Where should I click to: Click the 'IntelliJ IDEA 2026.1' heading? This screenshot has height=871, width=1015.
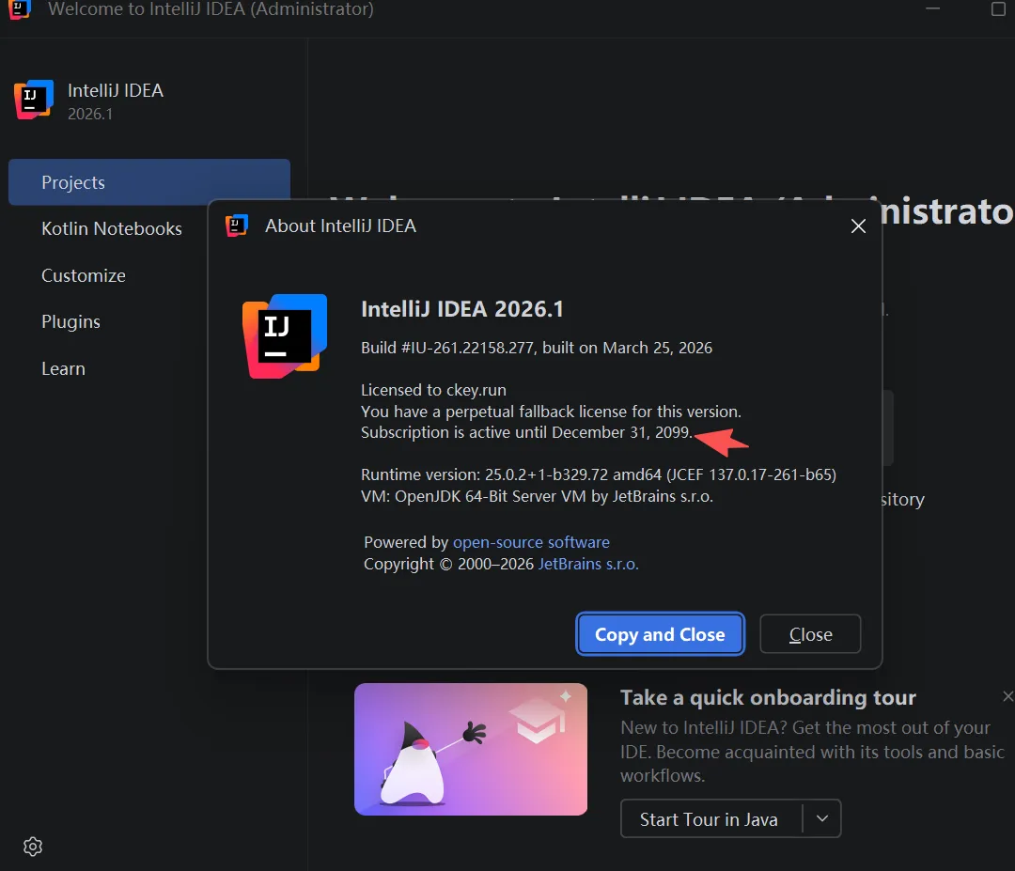[x=461, y=309]
